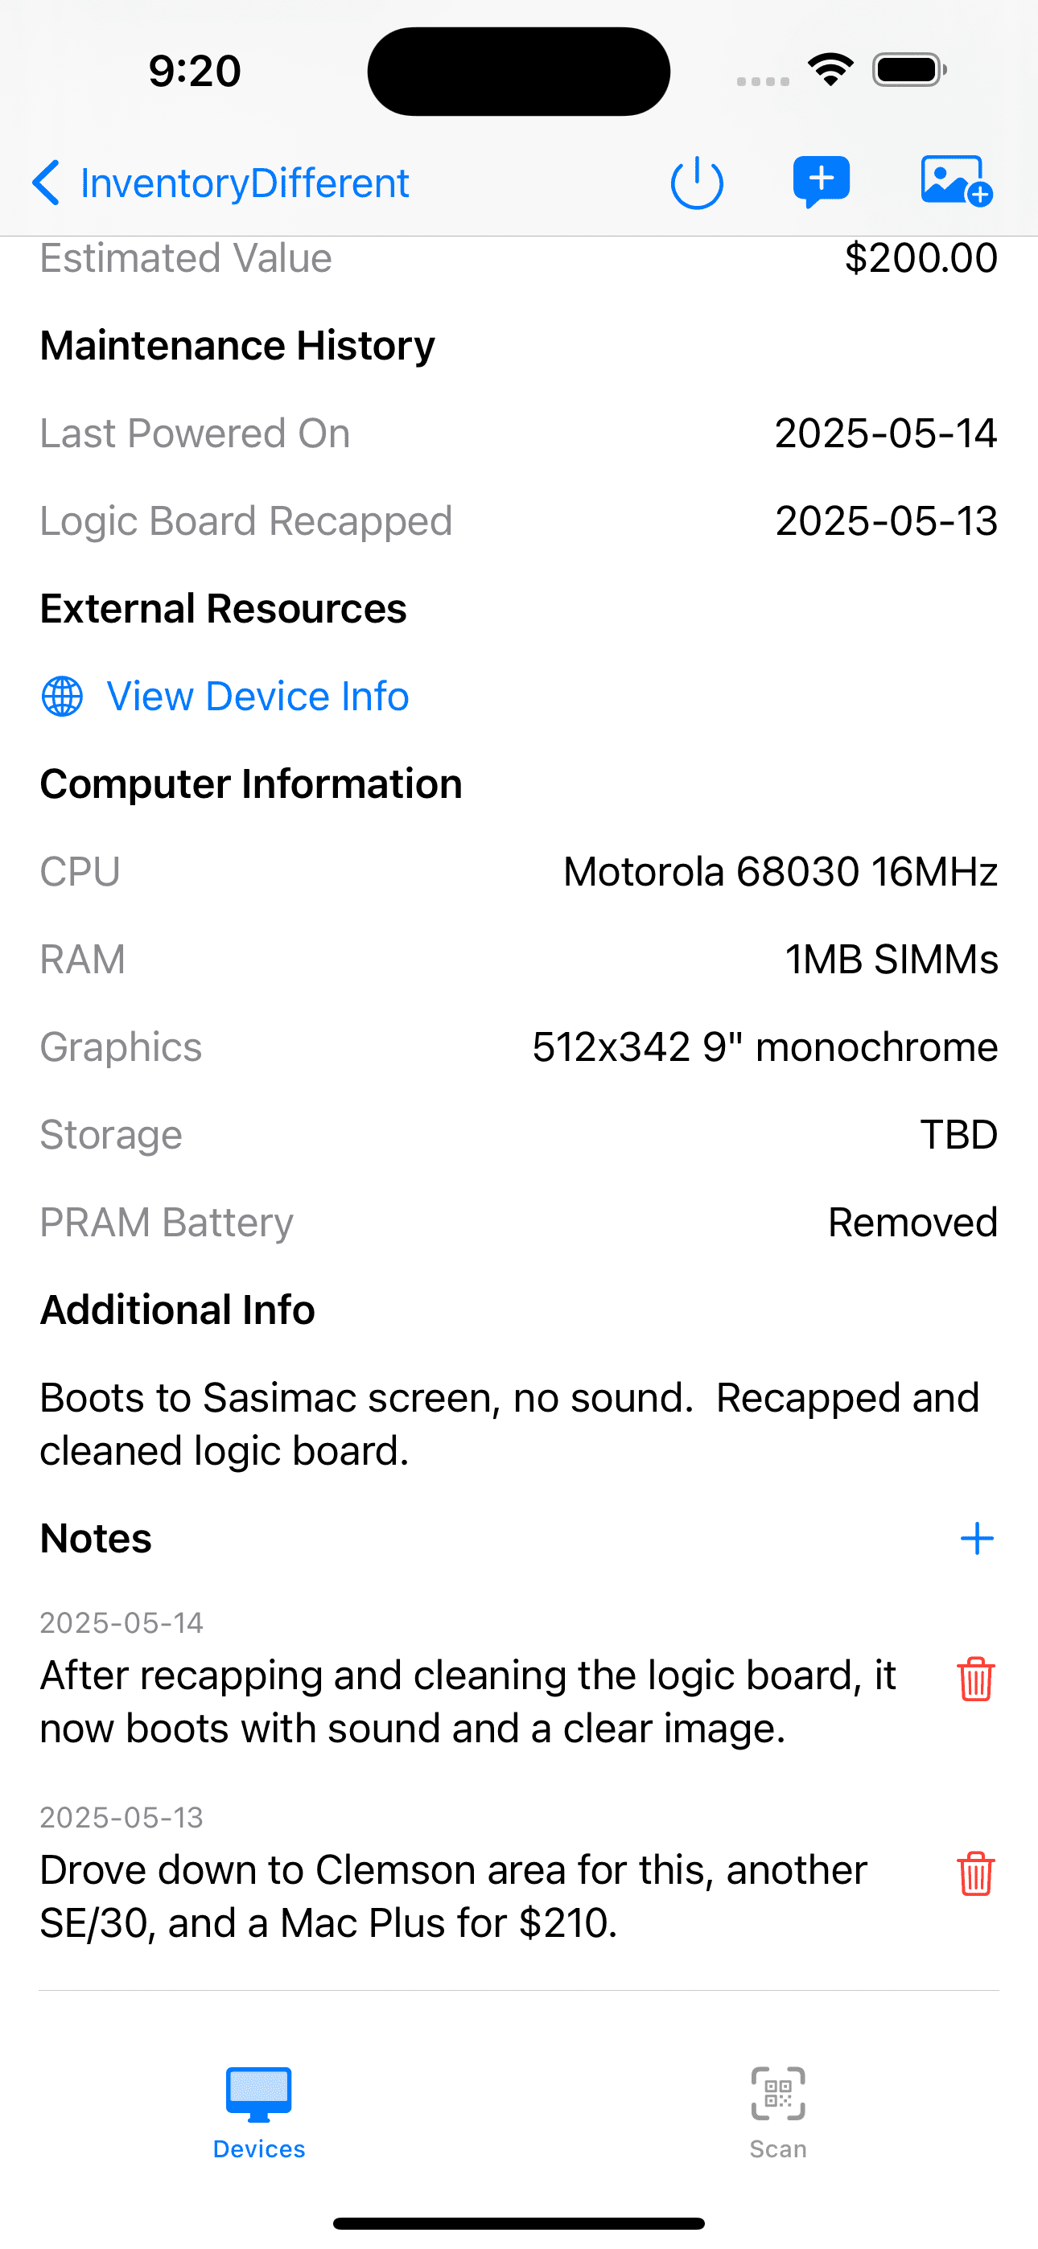
Task: Select the PRAM Battery Removed row
Action: click(x=519, y=1223)
